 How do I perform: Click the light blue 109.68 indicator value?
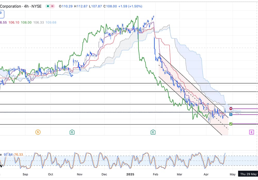pyautogui.click(x=51, y=22)
